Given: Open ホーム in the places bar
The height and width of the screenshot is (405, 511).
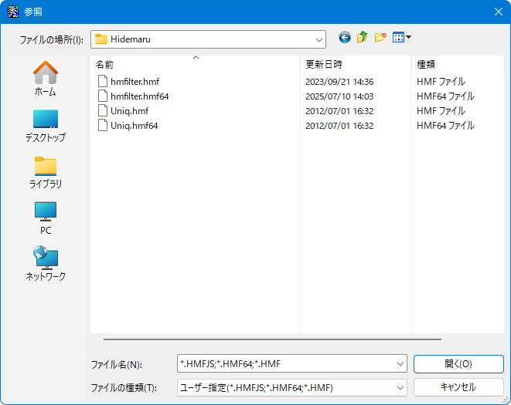Looking at the screenshot, I should [46, 79].
